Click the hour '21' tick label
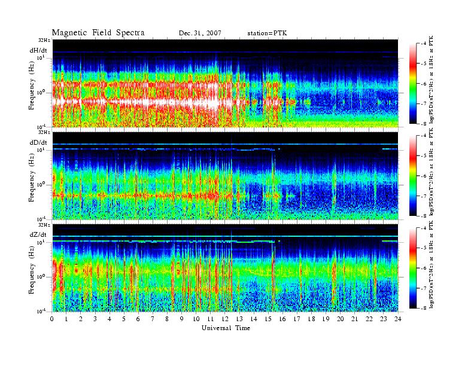Viewport: 474px width, 366px height. tap(354, 319)
